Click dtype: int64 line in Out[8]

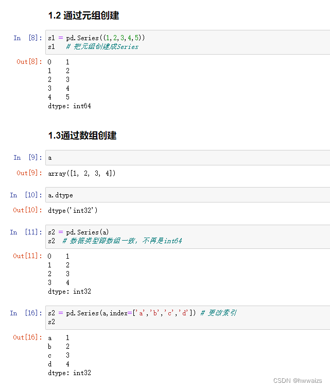tap(70, 106)
